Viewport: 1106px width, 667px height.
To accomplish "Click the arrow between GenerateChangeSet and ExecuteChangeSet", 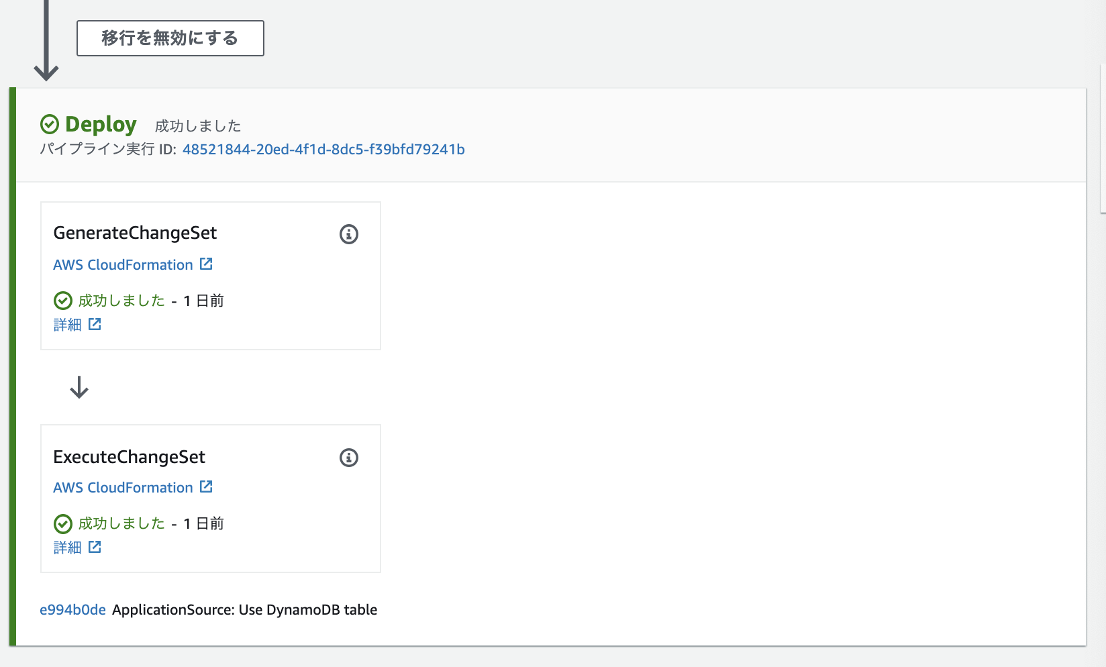I will (x=79, y=387).
